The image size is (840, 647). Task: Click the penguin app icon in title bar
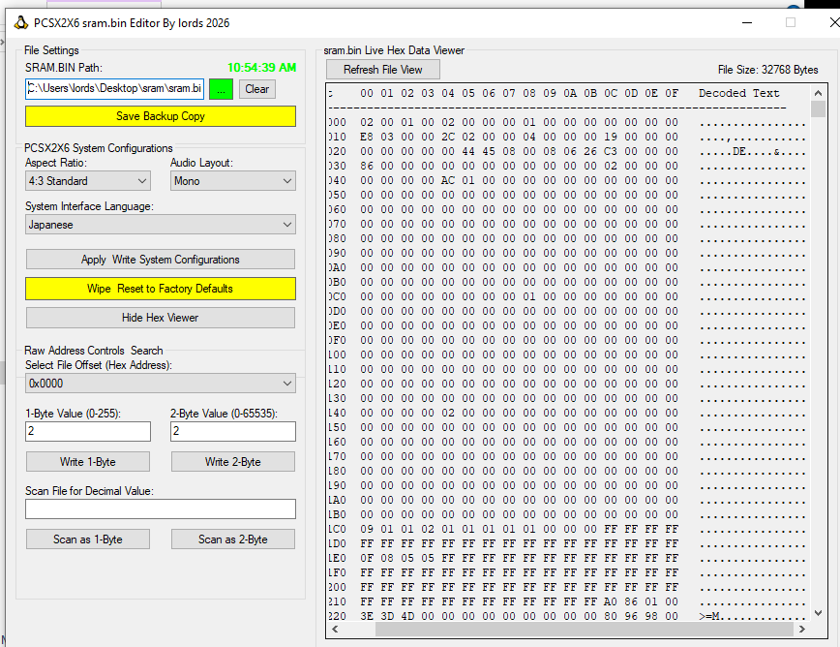click(21, 22)
